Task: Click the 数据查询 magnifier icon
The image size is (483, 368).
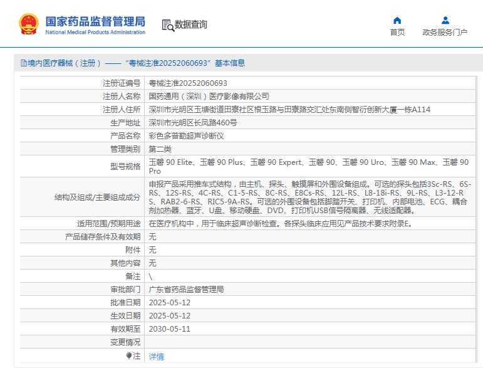Action: (167, 25)
